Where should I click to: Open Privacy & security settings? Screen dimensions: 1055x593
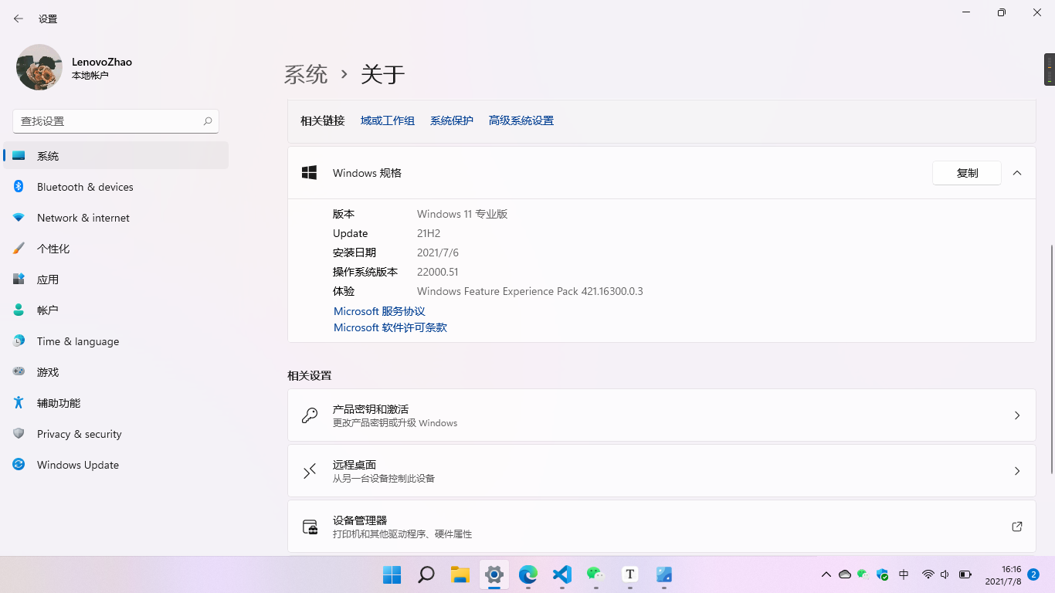coord(116,434)
